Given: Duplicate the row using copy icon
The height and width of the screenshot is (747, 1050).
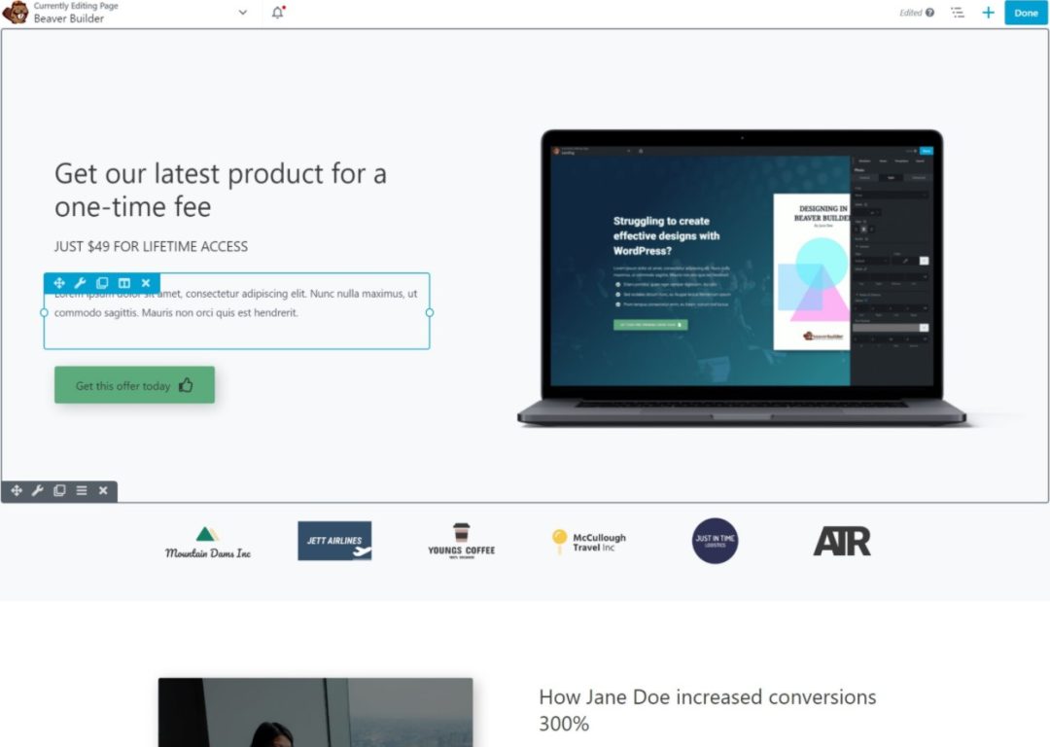Looking at the screenshot, I should [59, 490].
